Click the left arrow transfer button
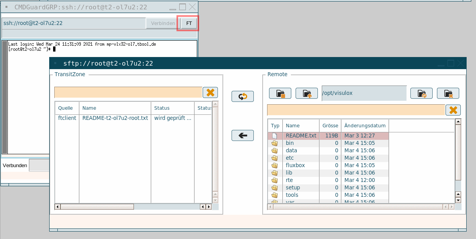The image size is (476, 239). pyautogui.click(x=242, y=136)
